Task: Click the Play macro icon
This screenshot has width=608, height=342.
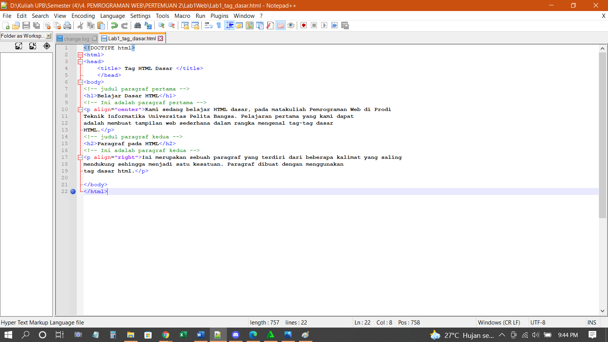Action: click(x=324, y=25)
